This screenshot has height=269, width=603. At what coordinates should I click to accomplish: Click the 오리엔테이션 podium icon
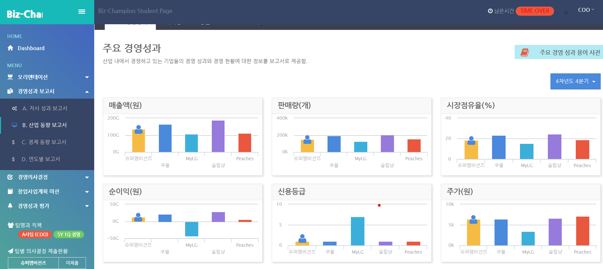11,77
